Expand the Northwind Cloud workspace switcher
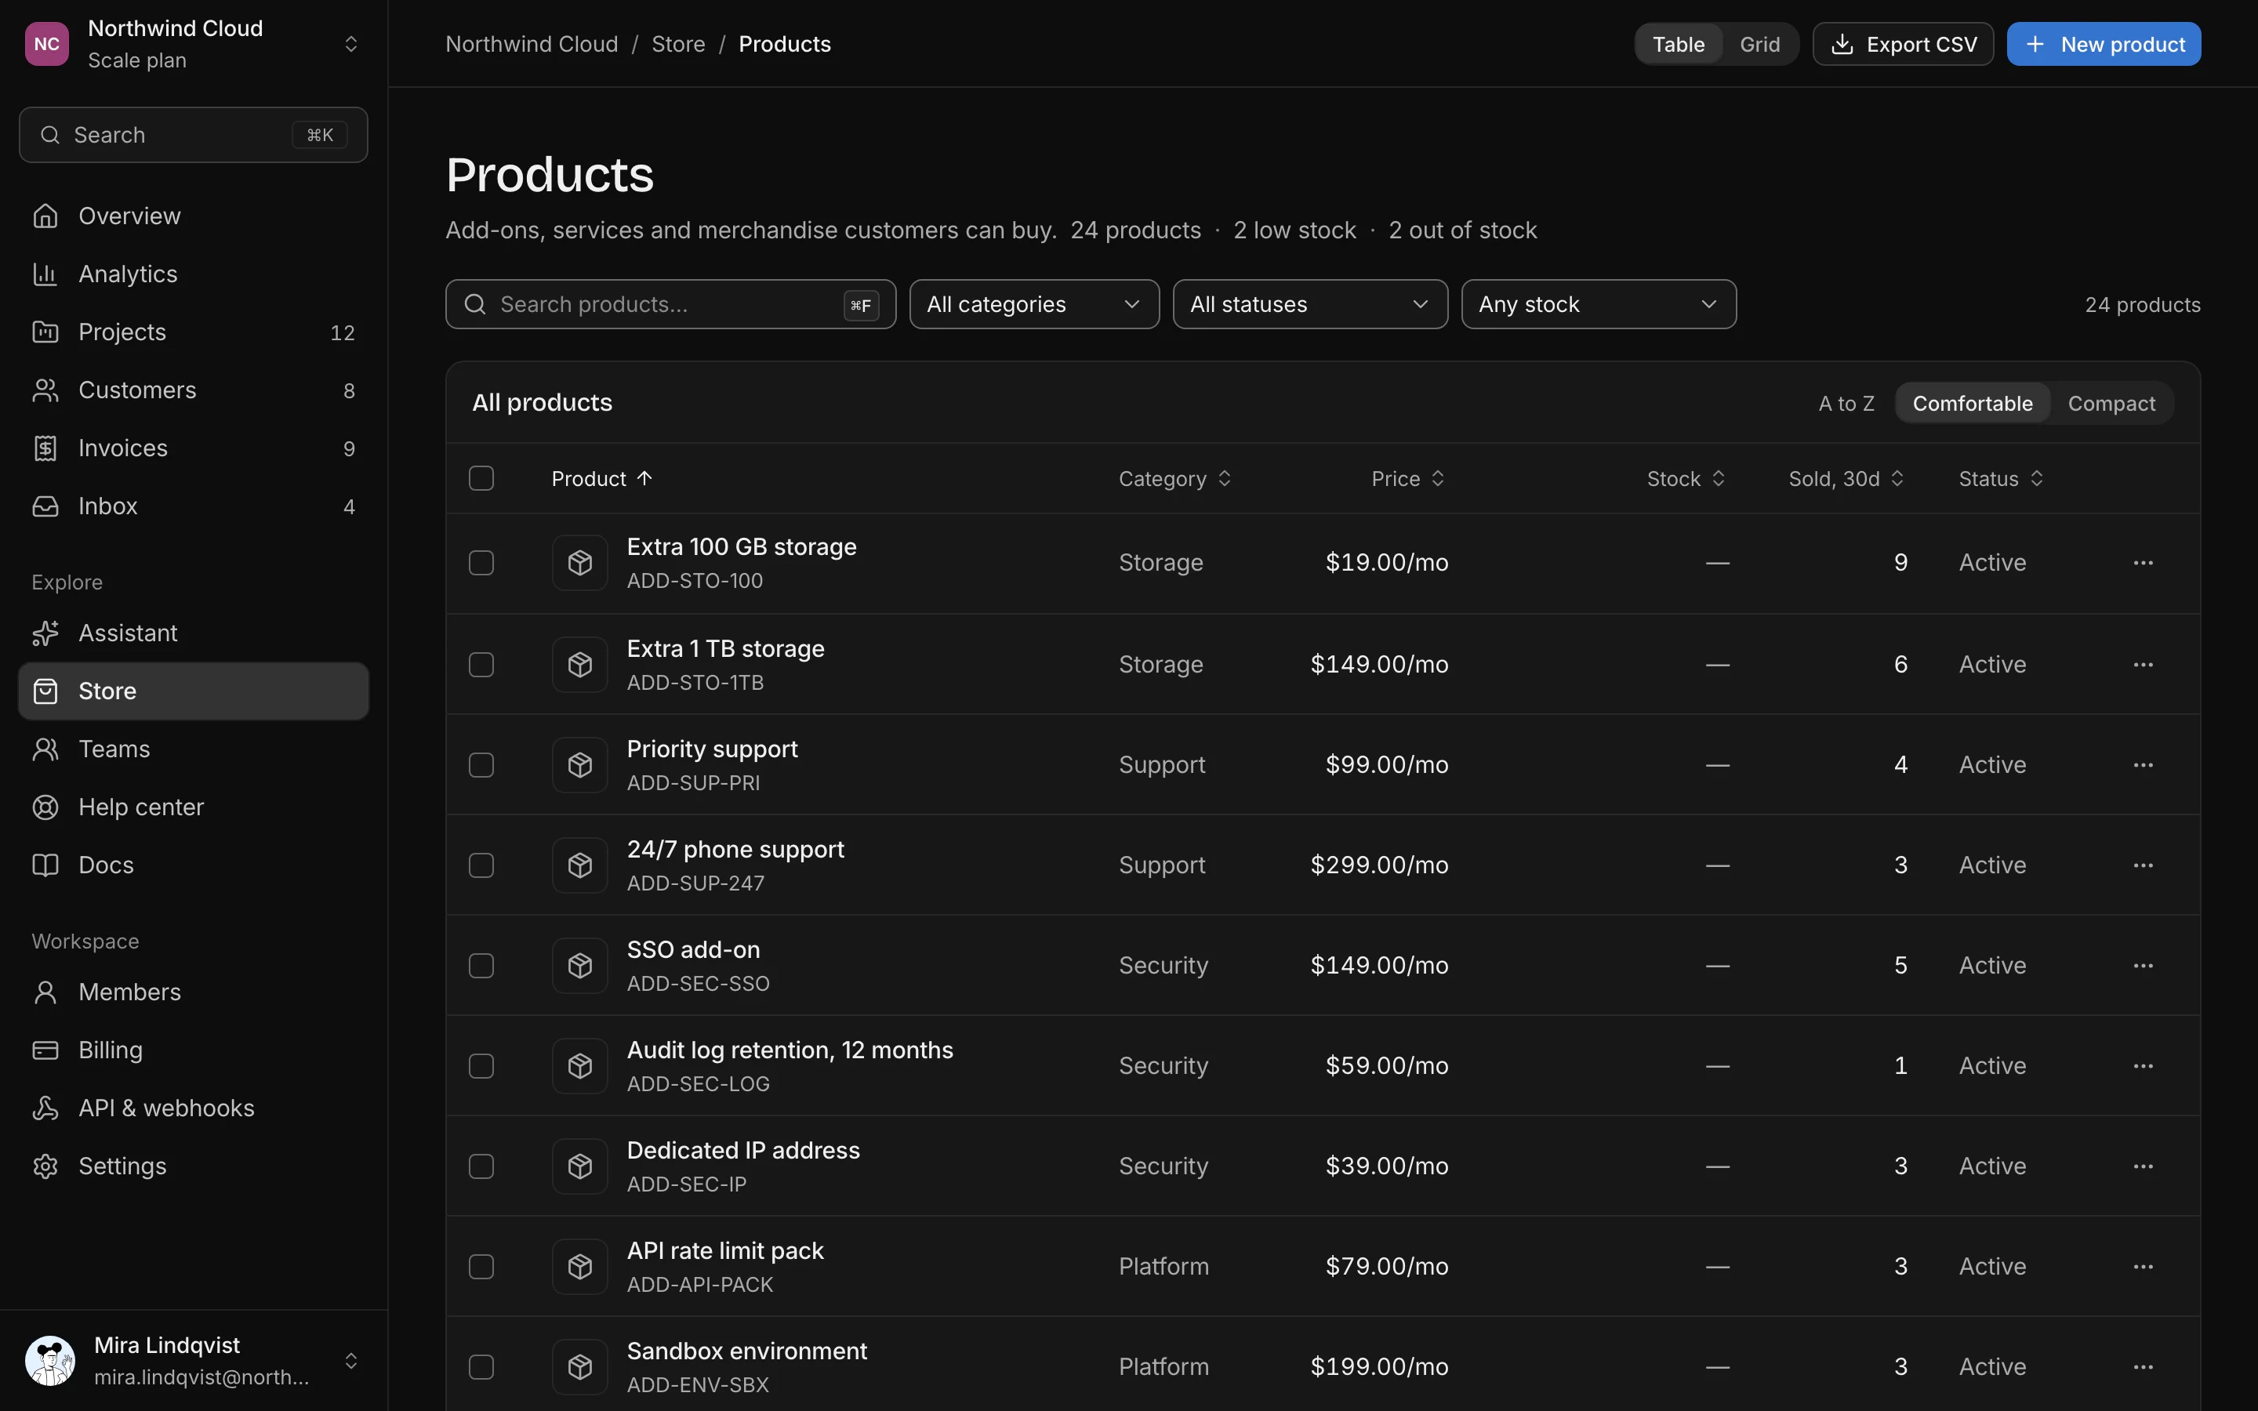The image size is (2258, 1411). (x=193, y=44)
